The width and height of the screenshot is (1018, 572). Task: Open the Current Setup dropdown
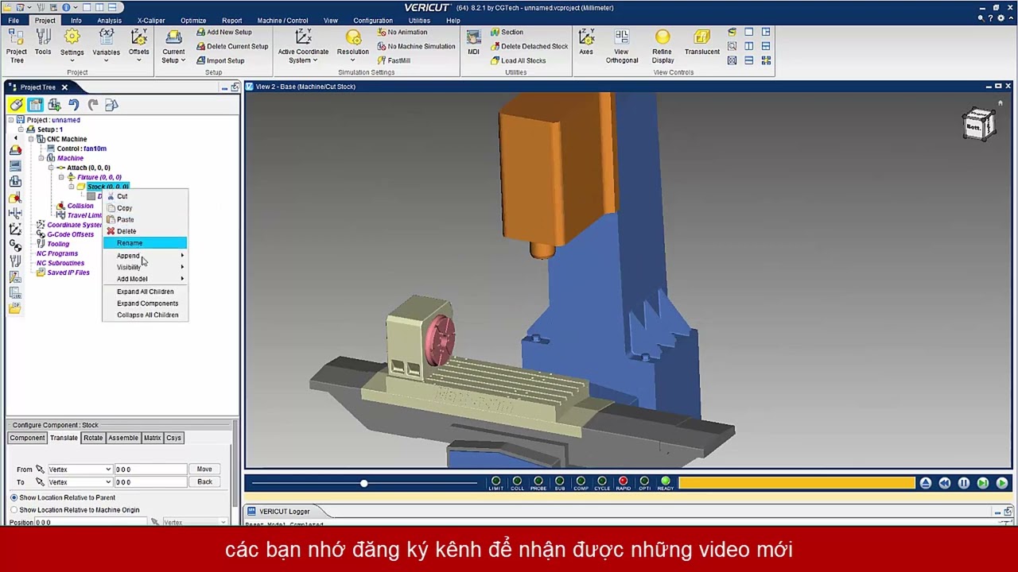(x=173, y=46)
